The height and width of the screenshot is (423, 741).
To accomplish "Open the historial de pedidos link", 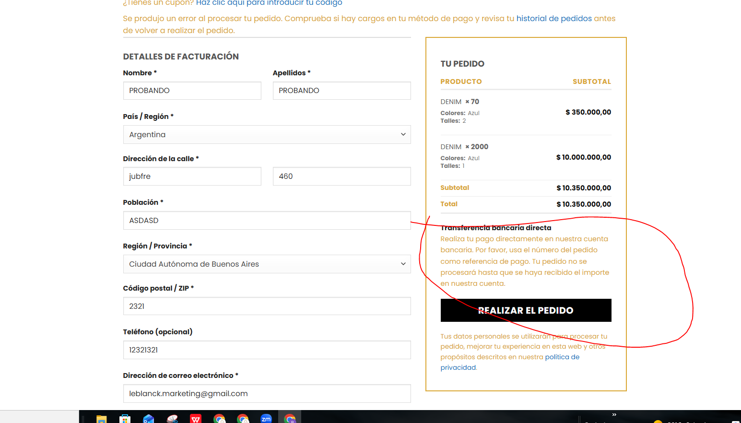I will pyautogui.click(x=554, y=19).
